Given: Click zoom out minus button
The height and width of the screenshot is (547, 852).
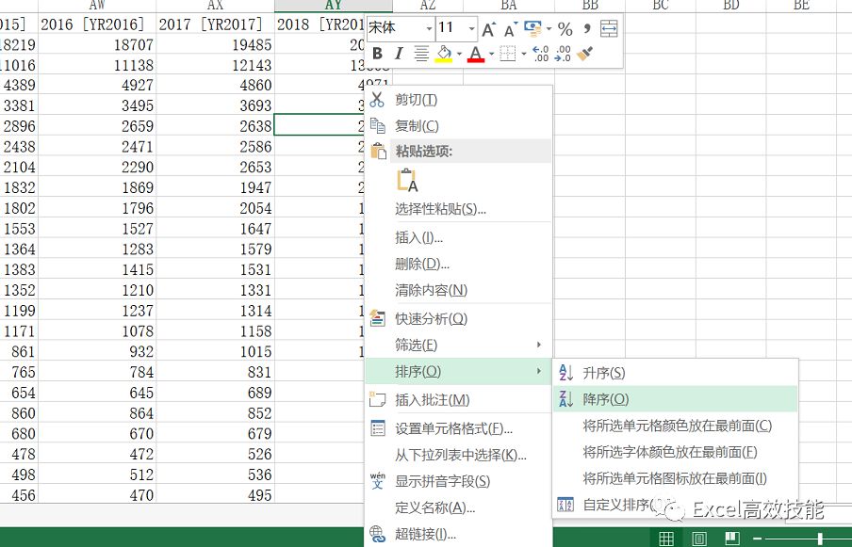Looking at the screenshot, I should coord(757,539).
